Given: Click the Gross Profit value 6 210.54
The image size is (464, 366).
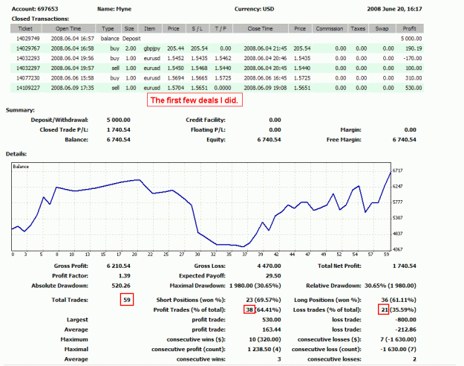Looking at the screenshot, I should tap(118, 266).
